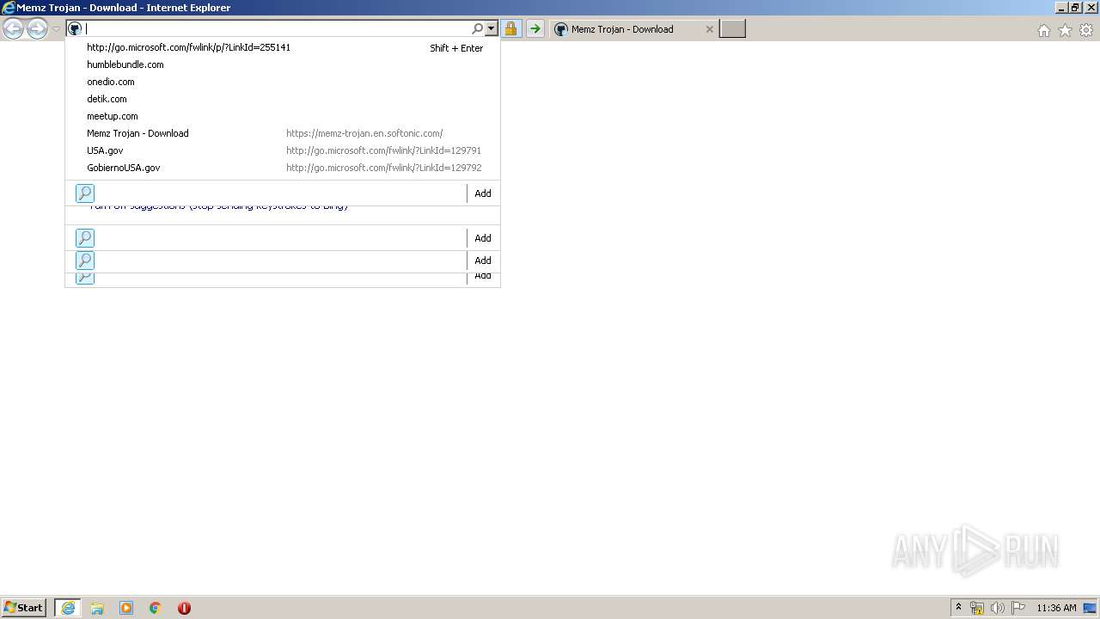Switch to Internet Explorer in the taskbar
This screenshot has height=619, width=1100.
[68, 608]
